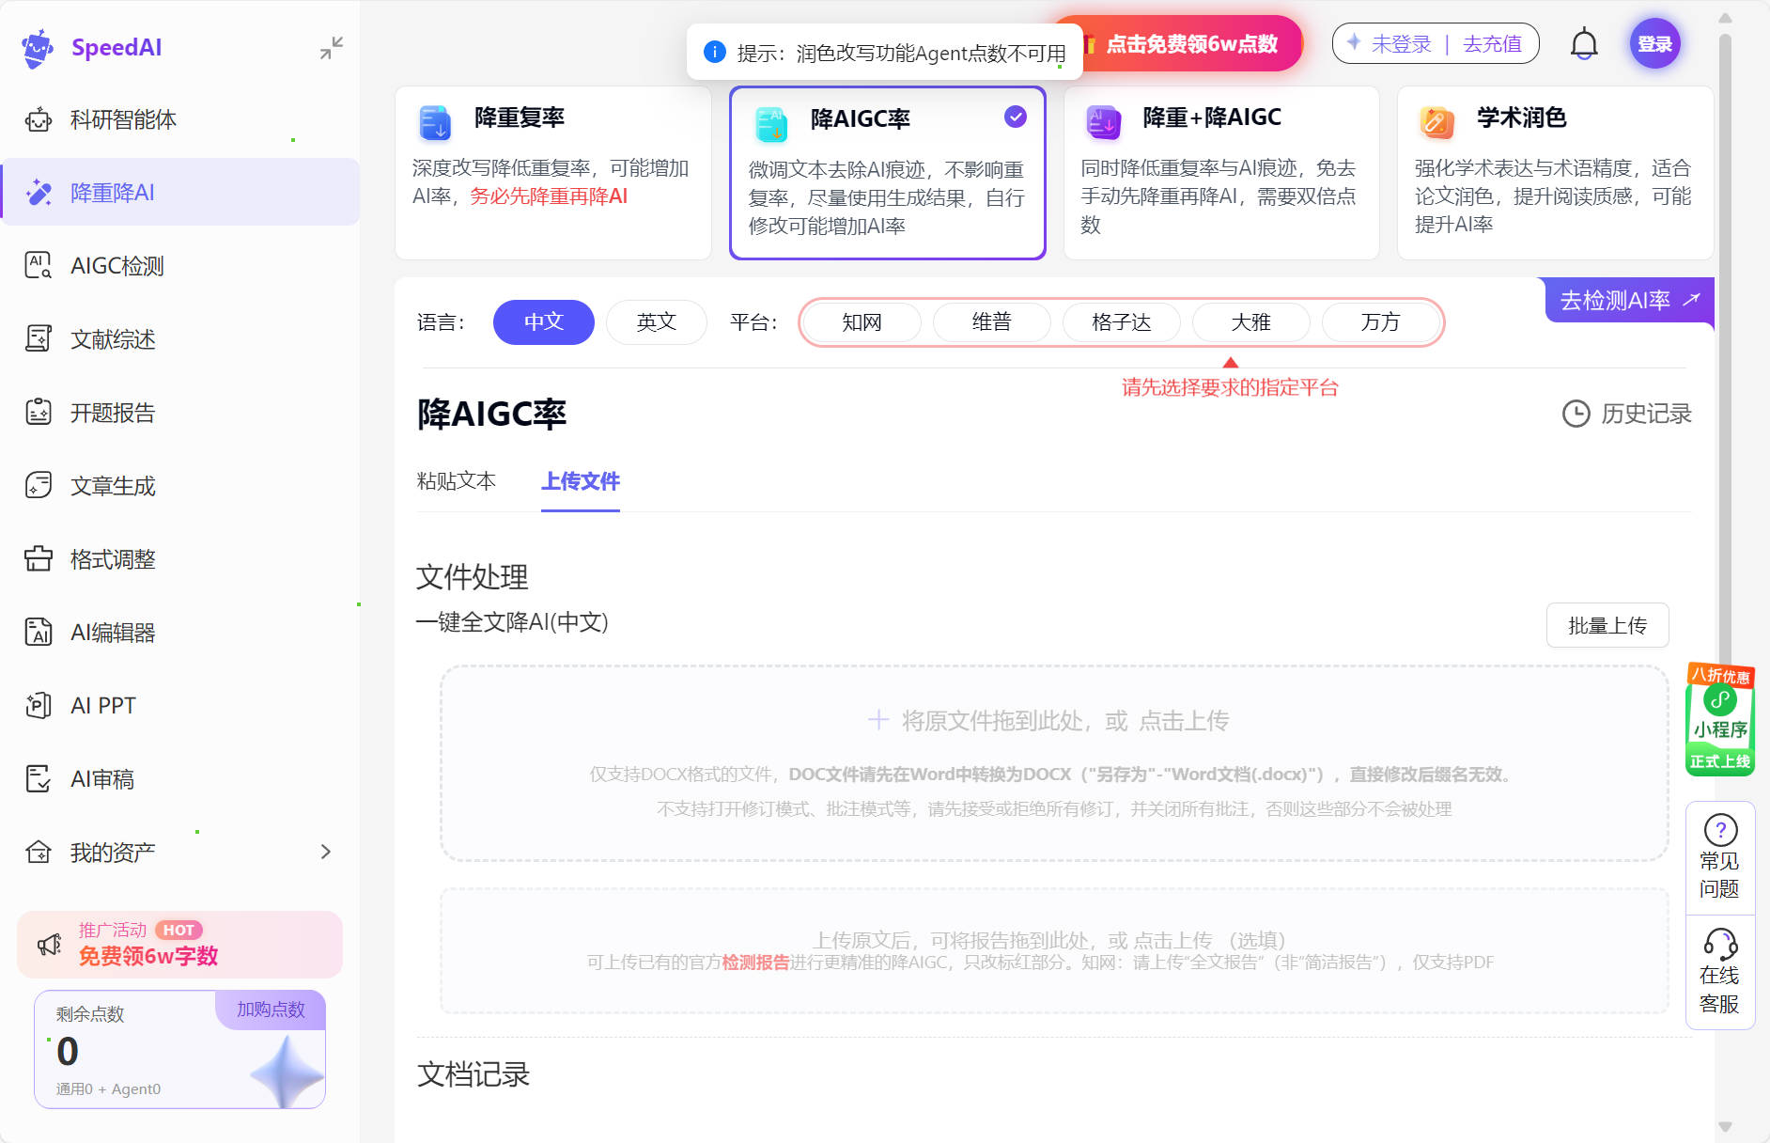Viewport: 1770px width, 1143px height.
Task: Open 格式调整 menu item
Action: [180, 559]
